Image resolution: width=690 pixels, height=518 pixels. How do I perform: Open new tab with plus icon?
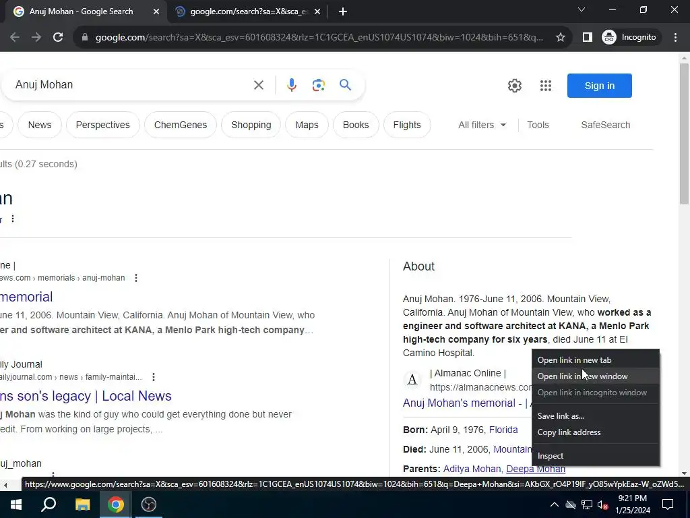343,12
